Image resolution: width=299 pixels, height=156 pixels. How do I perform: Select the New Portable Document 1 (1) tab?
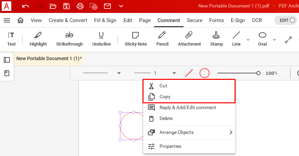pos(49,58)
